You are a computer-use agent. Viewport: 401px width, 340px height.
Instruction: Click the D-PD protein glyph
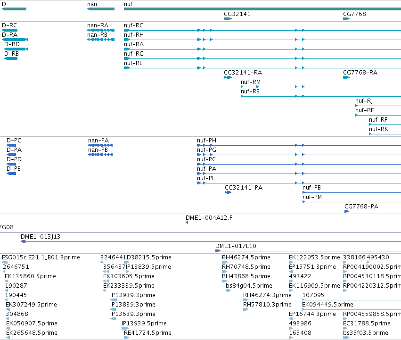point(11,164)
